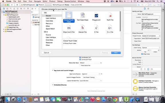Collapse the Embedded Binaries section

coord(53,85)
